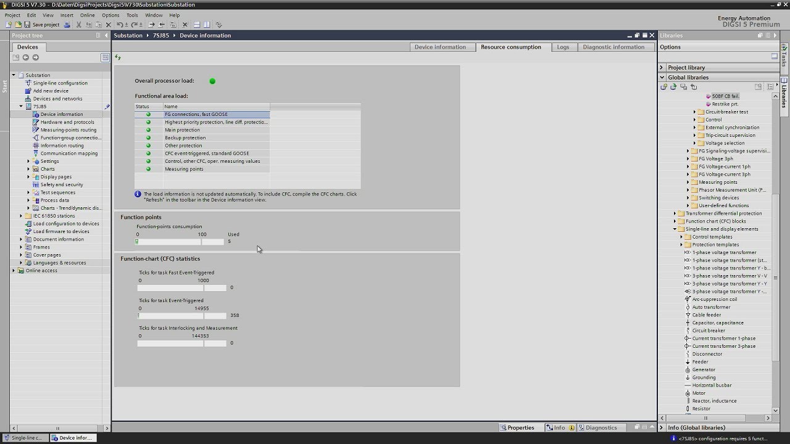This screenshot has width=790, height=444.
Task: Select the Restrike prt. library element
Action: [725, 104]
